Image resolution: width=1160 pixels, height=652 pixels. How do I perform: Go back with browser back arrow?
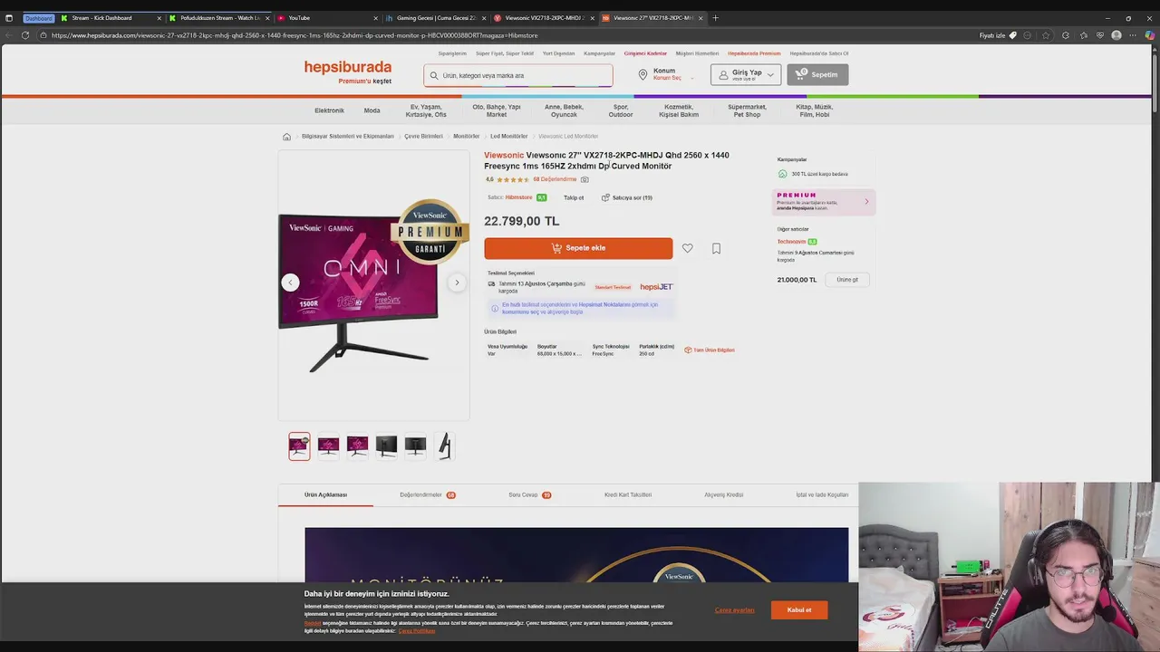(8, 35)
